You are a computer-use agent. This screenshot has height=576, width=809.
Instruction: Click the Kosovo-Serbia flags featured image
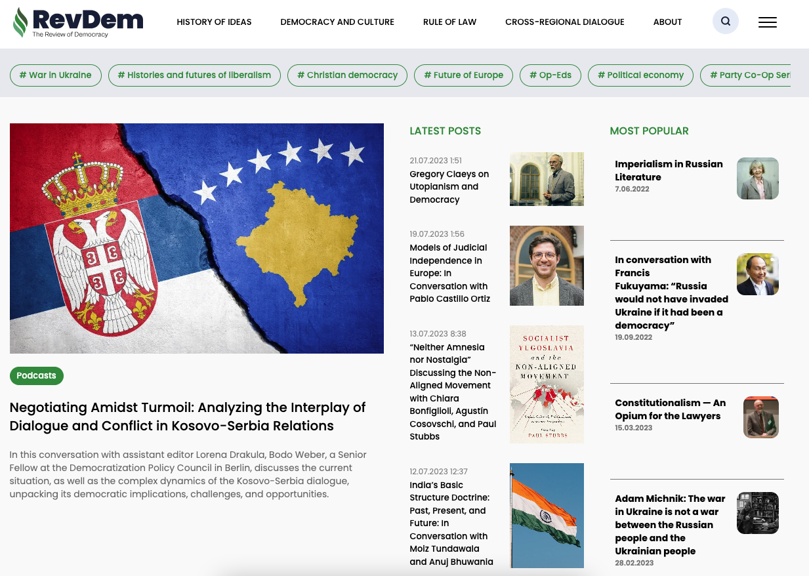coord(196,238)
